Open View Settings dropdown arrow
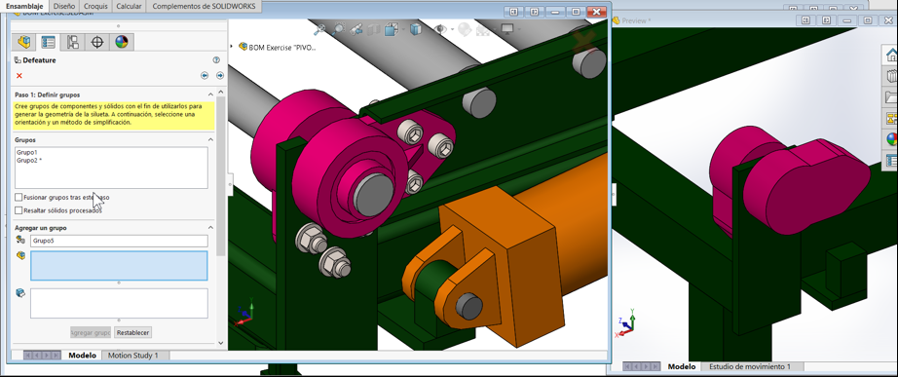 pos(518,28)
